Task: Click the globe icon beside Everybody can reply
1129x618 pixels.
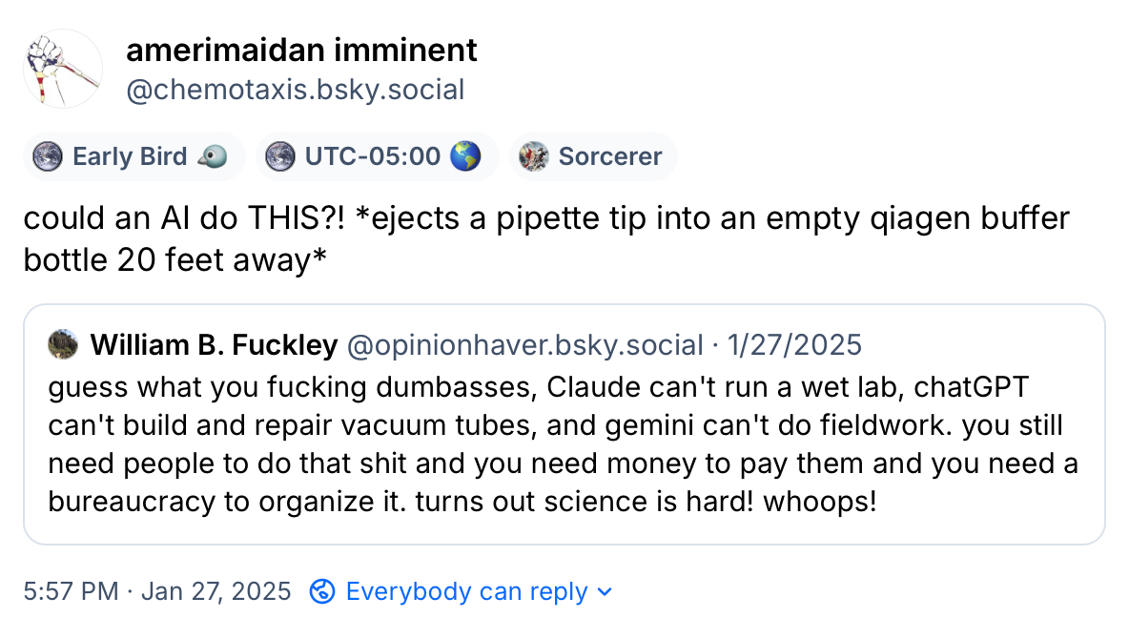Action: coord(323,591)
